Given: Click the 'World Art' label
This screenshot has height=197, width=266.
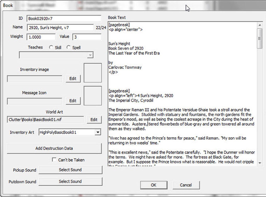Looking at the screenshot, I should tap(54, 112).
